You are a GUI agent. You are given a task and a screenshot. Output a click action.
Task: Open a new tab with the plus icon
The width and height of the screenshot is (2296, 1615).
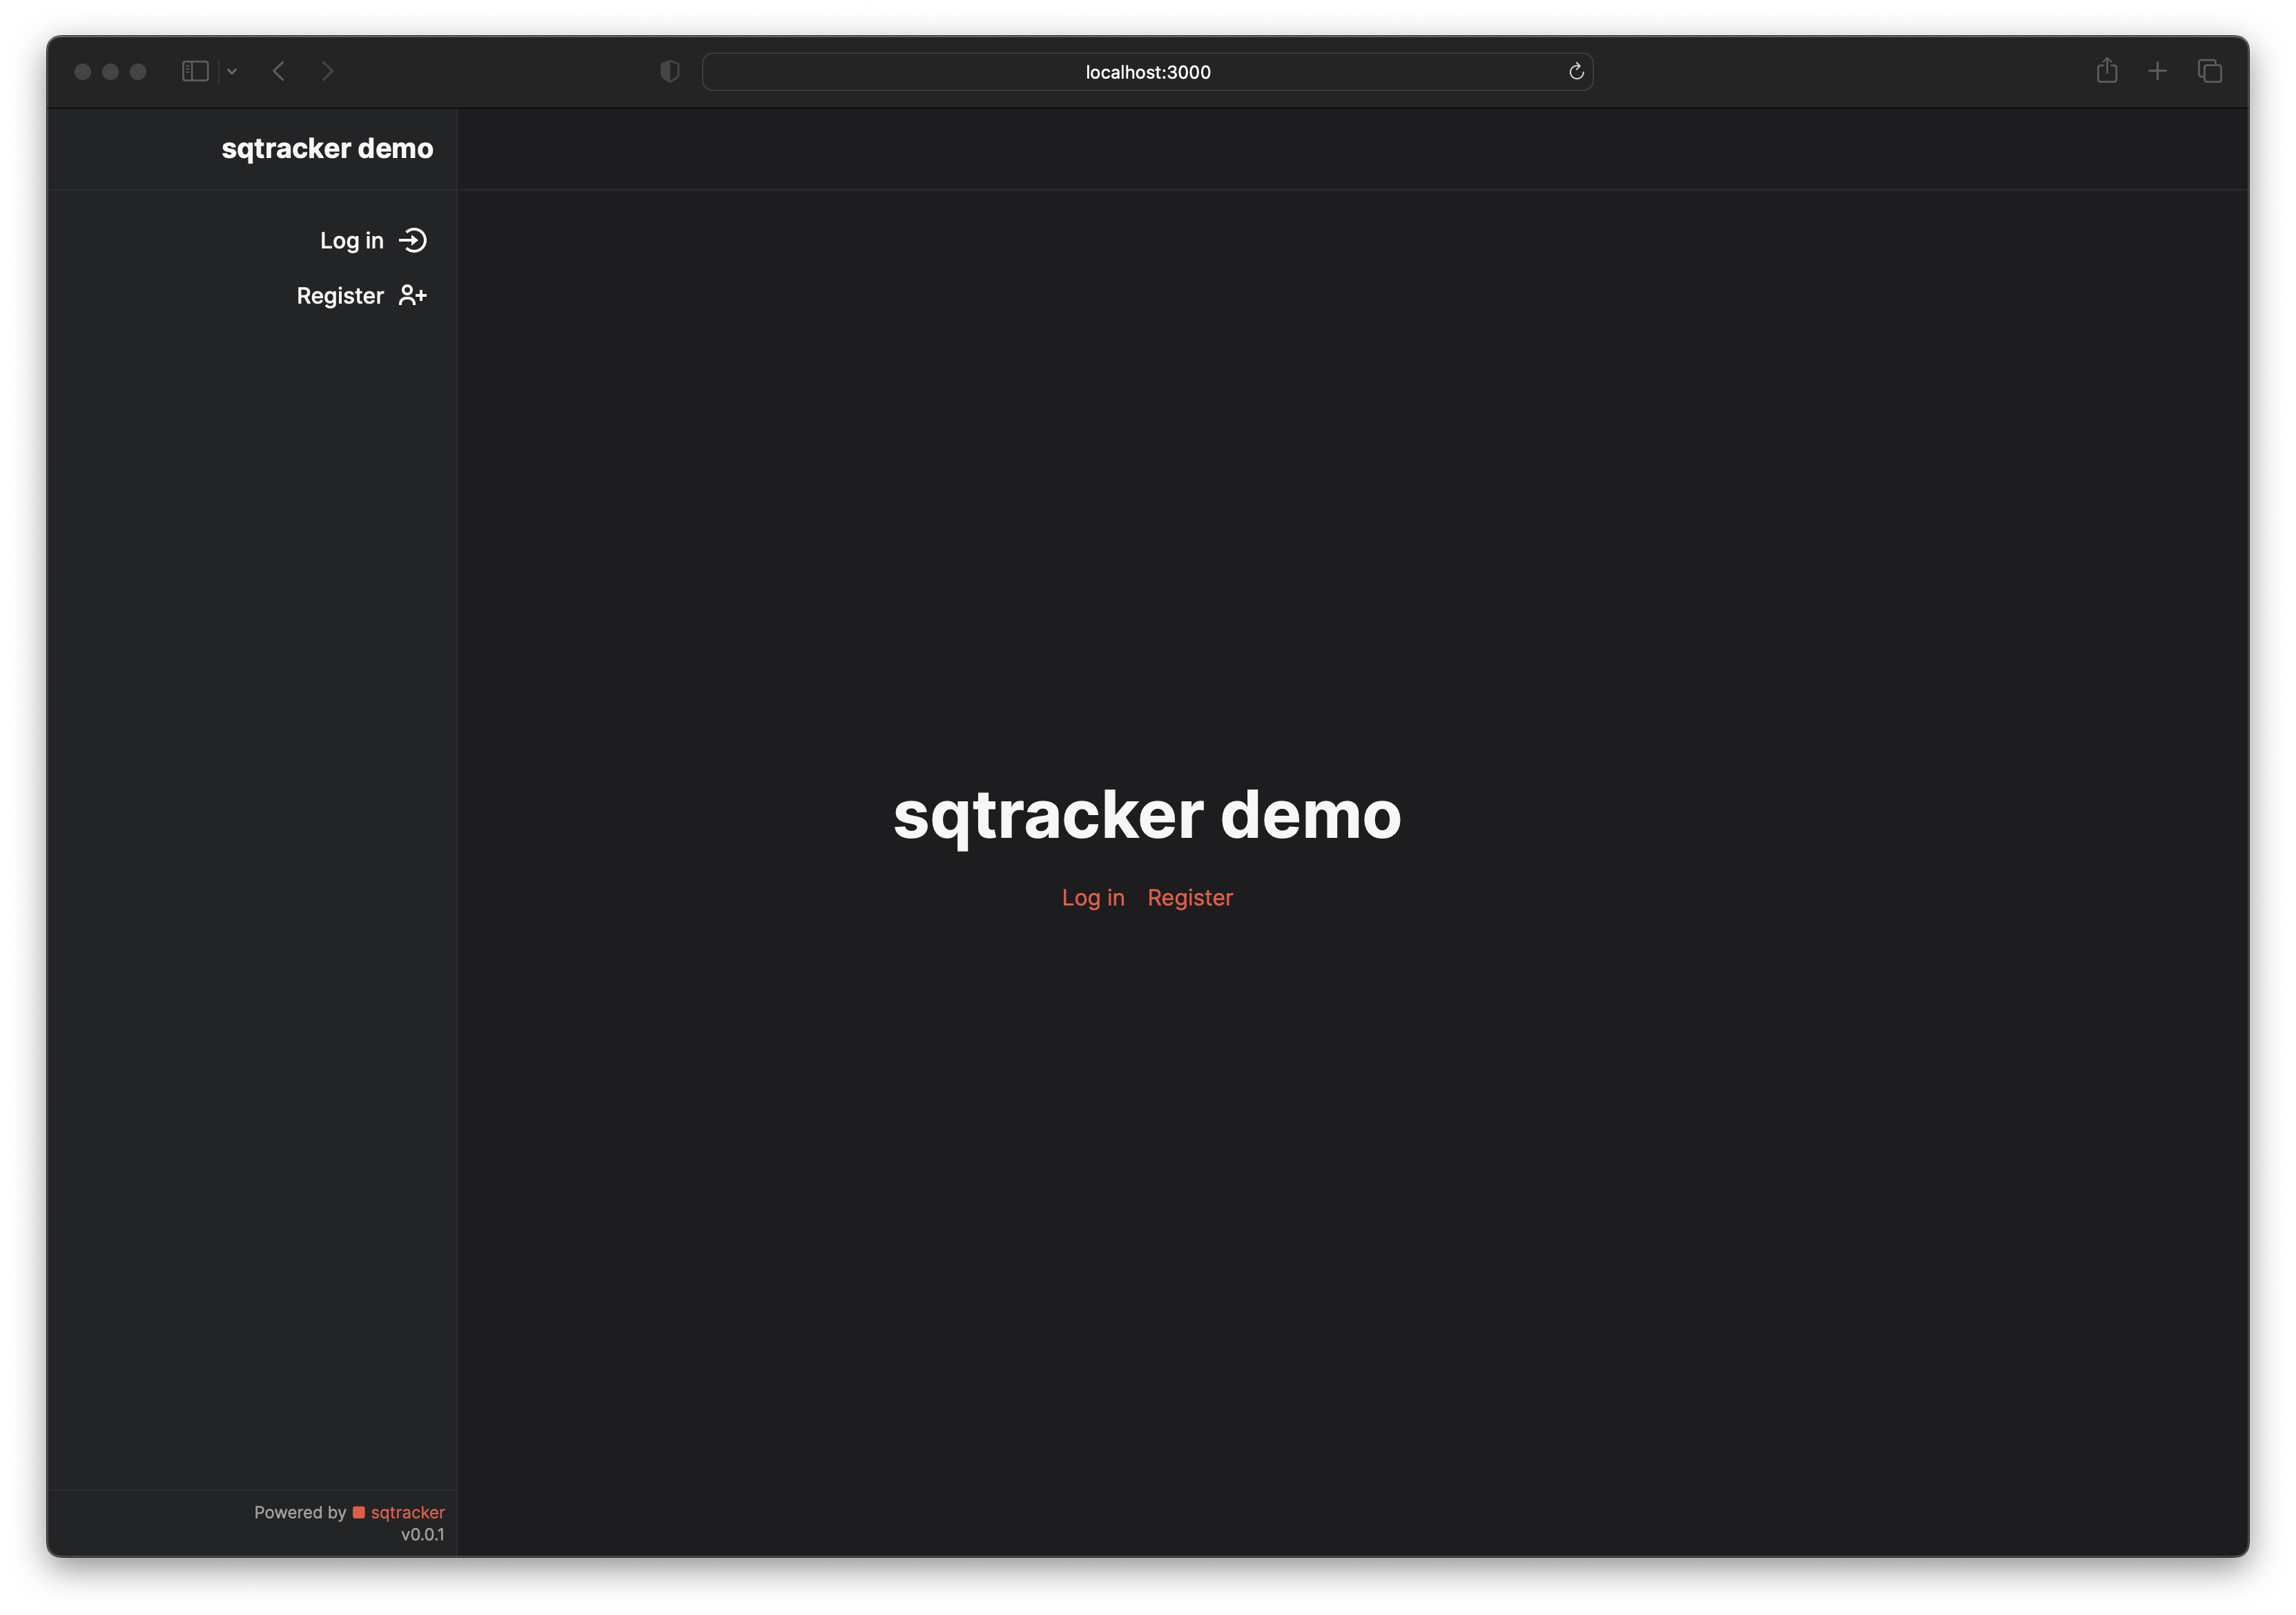2158,71
